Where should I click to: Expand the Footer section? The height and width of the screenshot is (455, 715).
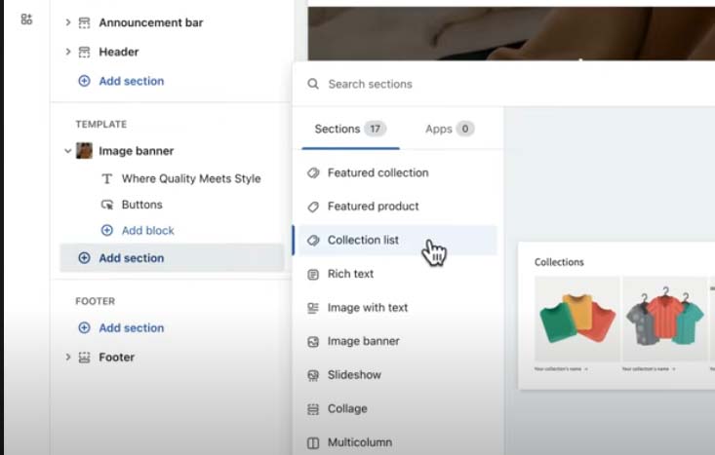tap(68, 358)
